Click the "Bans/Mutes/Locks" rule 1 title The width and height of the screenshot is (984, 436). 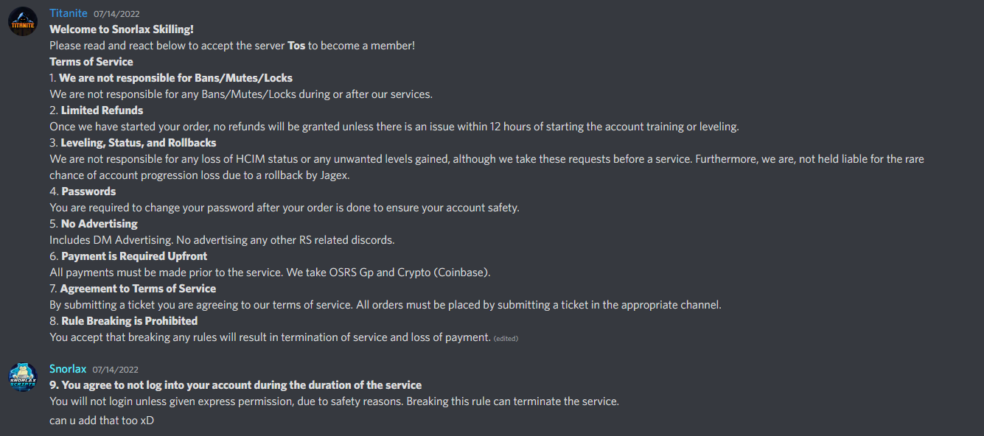[x=175, y=78]
